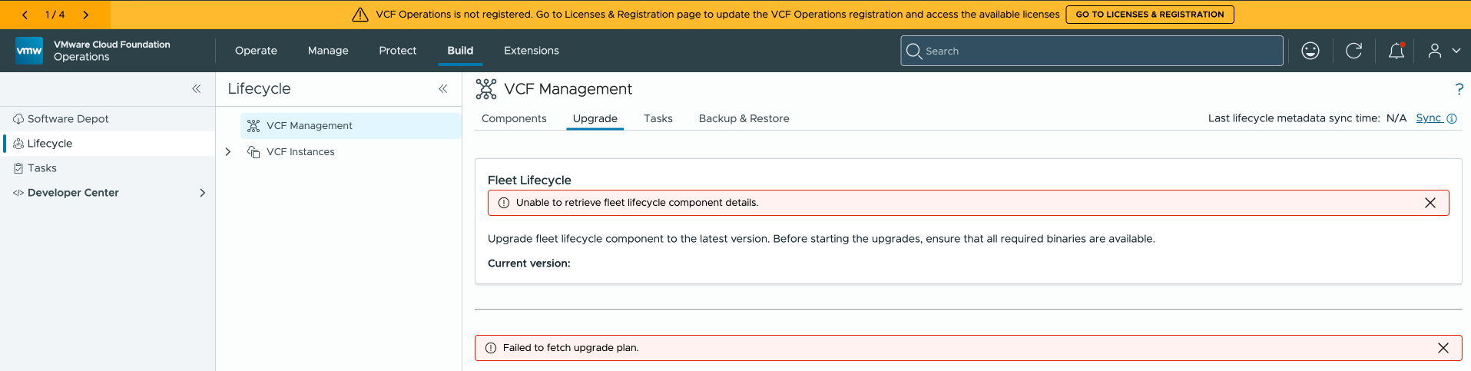Expand the user account dropdown arrow
Image resolution: width=1471 pixels, height=371 pixels.
[1456, 51]
